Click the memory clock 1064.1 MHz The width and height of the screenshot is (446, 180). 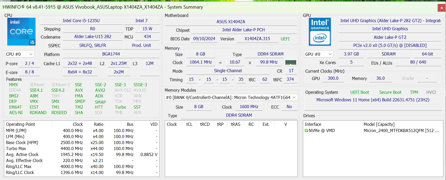pos(201,62)
